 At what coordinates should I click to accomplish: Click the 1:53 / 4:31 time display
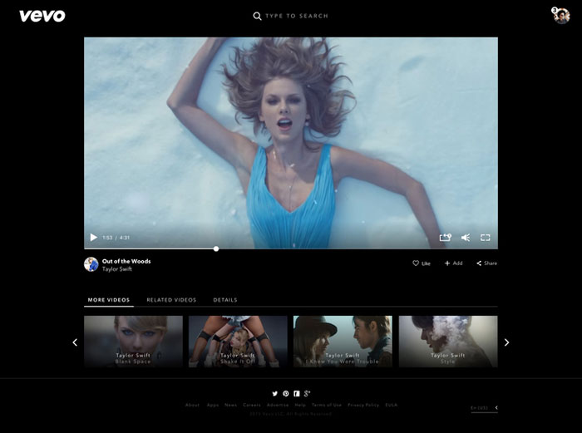click(116, 238)
